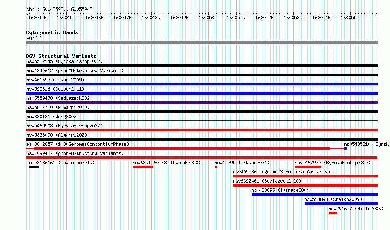This screenshot has height=230, width=390.
Task: Click the 160050k ruler tick label
Action: [x=208, y=18]
